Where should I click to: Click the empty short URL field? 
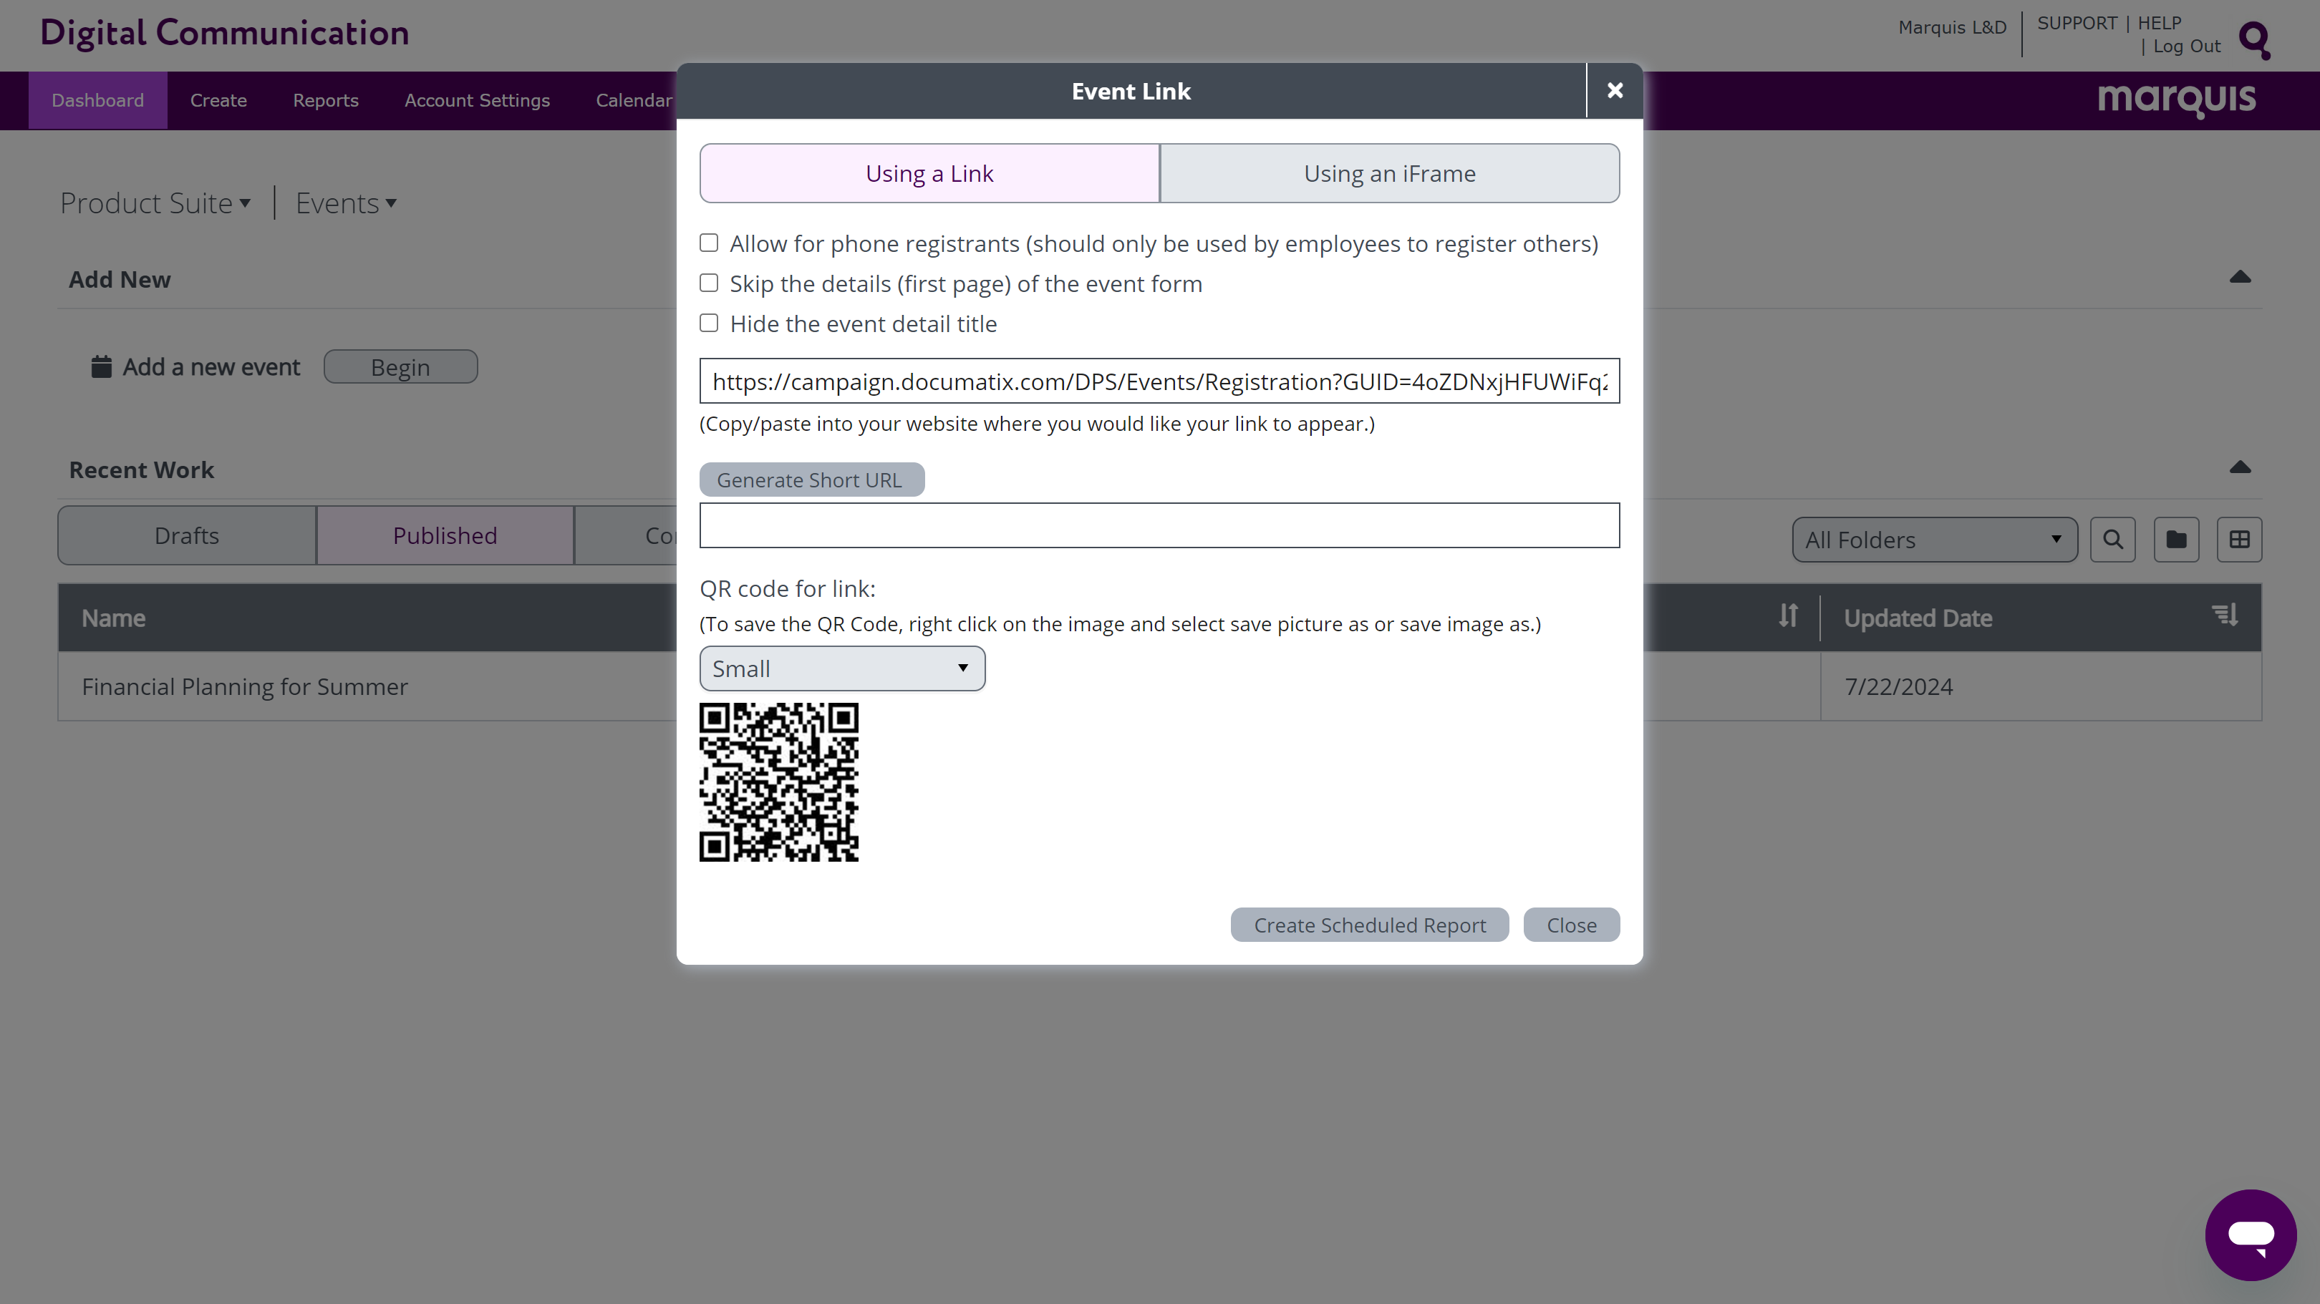[1159, 525]
